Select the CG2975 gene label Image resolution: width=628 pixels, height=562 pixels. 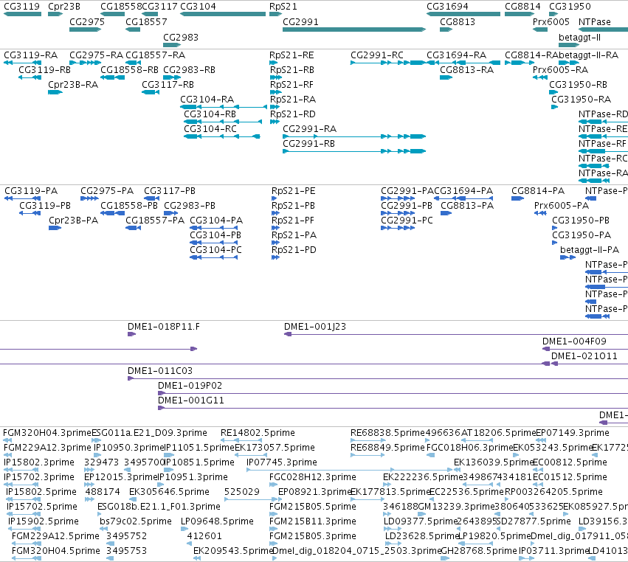pos(87,21)
